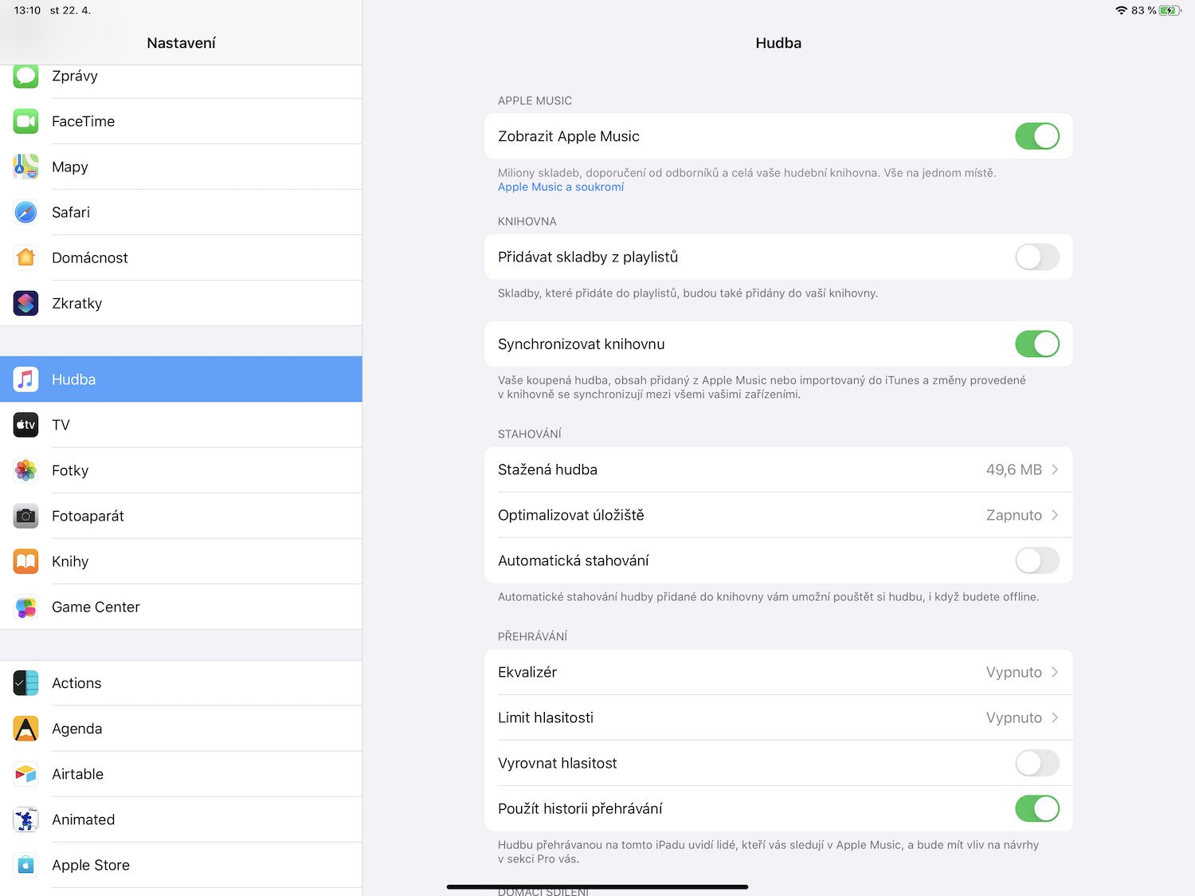Select FaceTime in settings sidebar
This screenshot has height=896, width=1195.
181,121
